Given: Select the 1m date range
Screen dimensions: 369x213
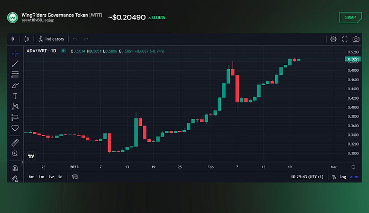Looking at the screenshot, I should (42, 177).
